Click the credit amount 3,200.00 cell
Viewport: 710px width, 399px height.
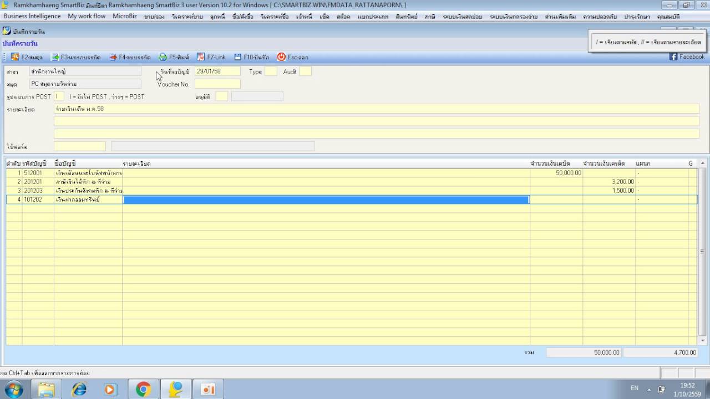point(609,182)
